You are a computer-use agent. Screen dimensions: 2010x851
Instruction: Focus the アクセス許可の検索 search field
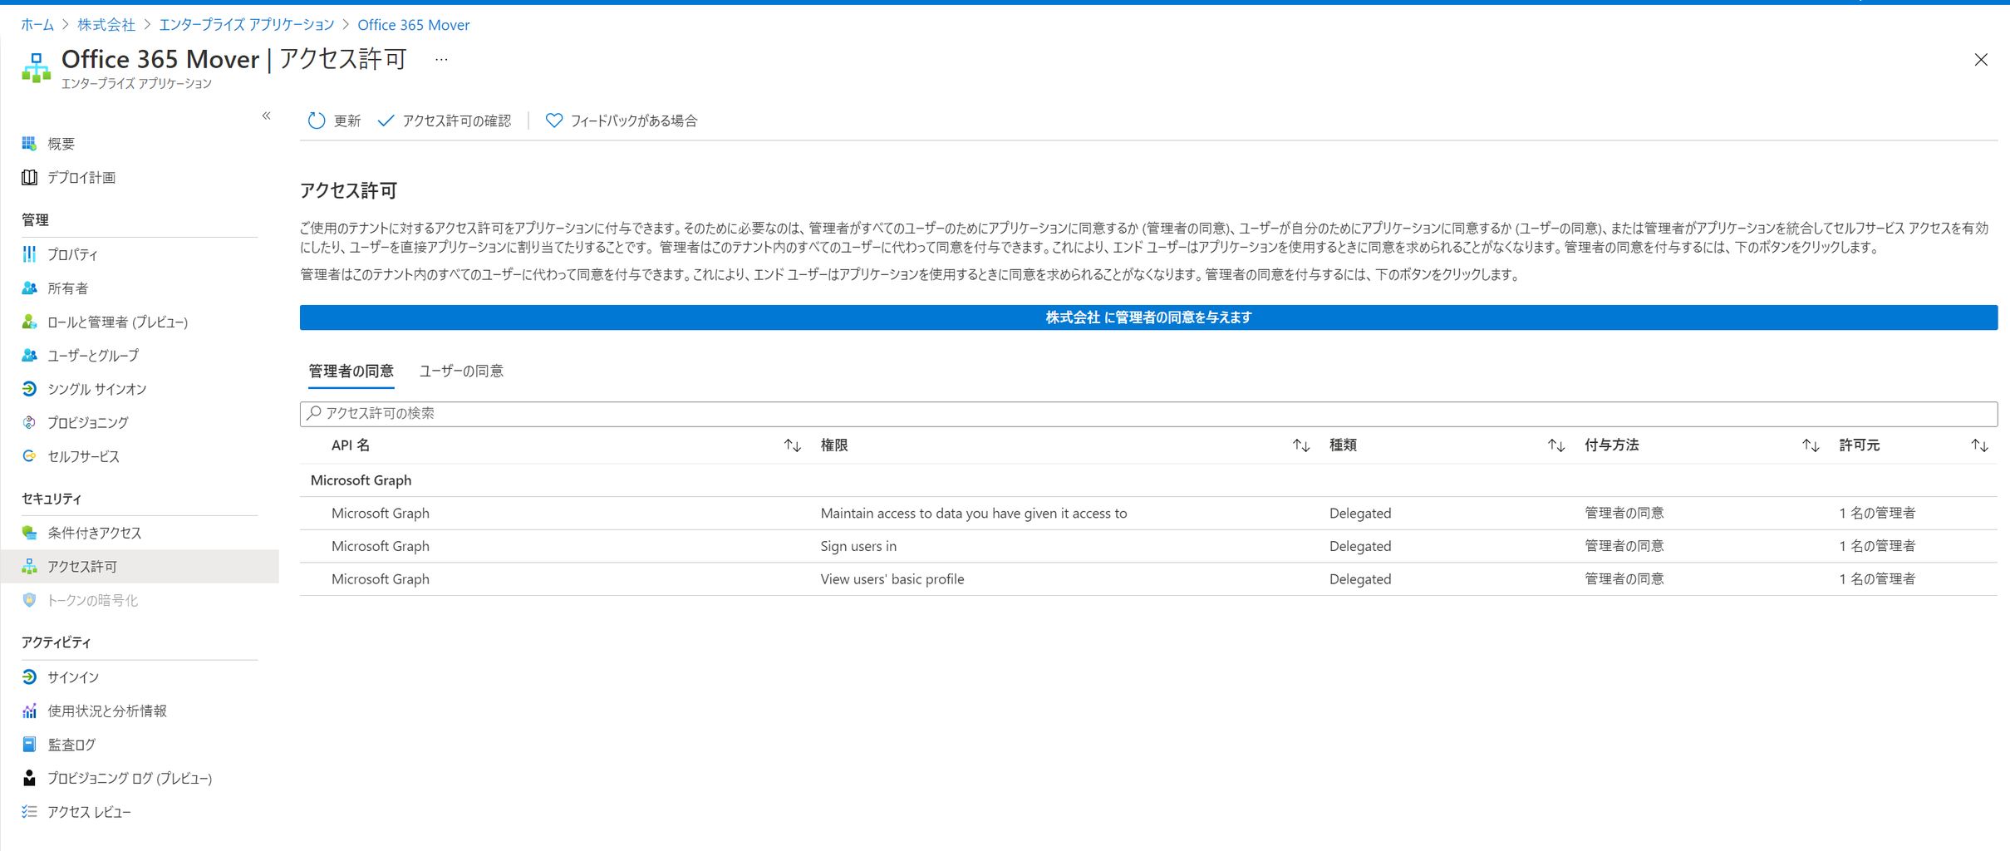pyautogui.click(x=1148, y=414)
